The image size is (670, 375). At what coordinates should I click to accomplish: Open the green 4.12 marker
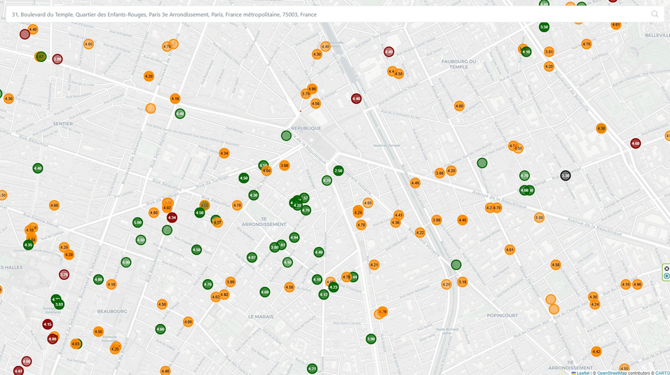(324, 295)
